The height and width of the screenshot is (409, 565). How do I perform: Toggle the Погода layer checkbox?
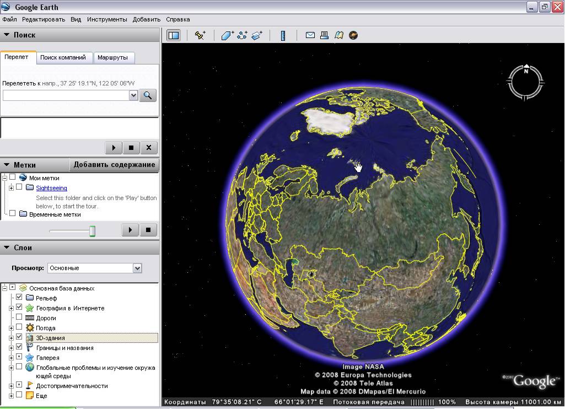click(x=19, y=327)
